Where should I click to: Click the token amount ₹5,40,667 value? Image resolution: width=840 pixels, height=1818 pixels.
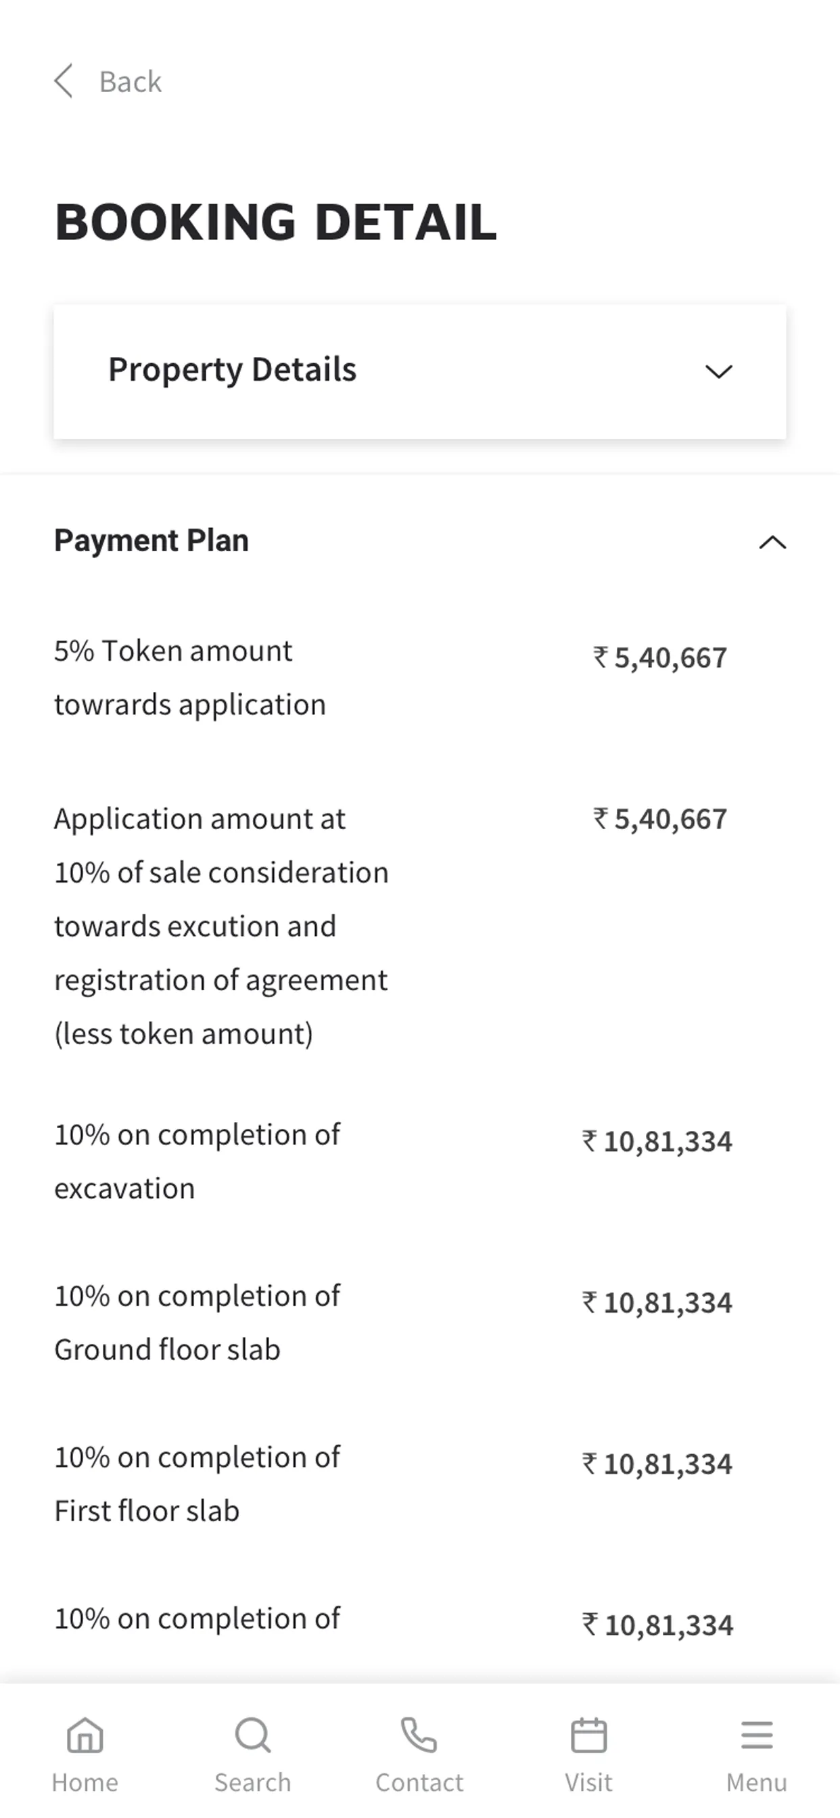click(661, 658)
